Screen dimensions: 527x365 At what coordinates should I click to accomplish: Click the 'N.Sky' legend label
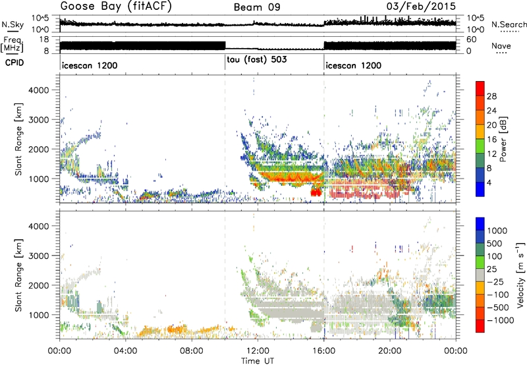[13, 24]
